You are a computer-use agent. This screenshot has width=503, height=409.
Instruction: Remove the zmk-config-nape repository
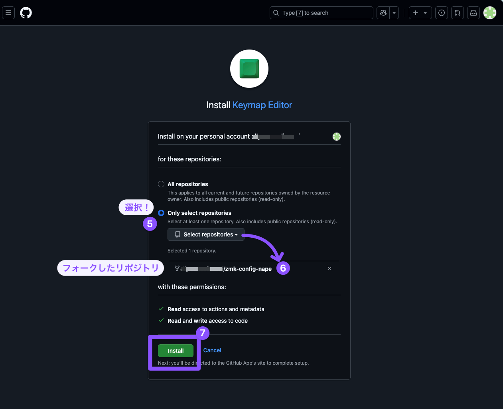click(329, 268)
